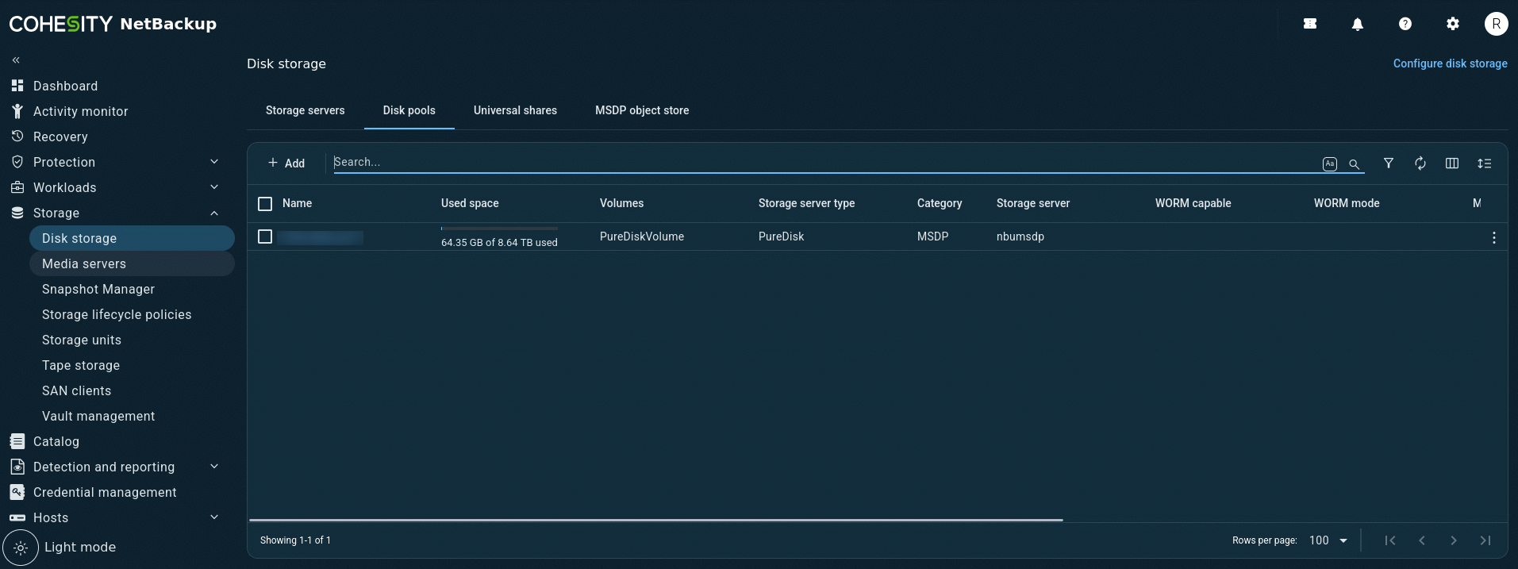This screenshot has width=1518, height=569.
Task: Click the Cohesity NetBackup logo
Action: [x=113, y=24]
